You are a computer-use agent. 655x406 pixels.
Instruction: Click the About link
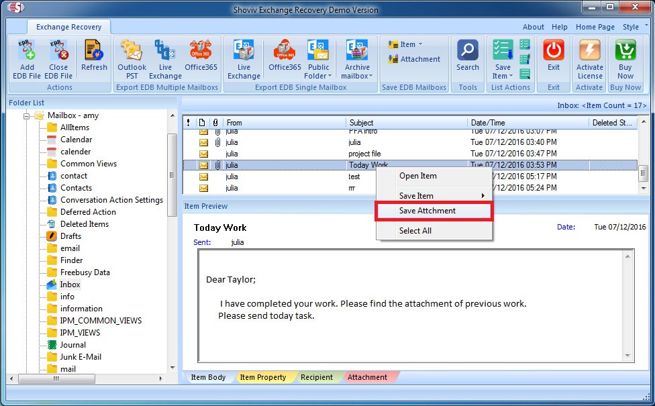pyautogui.click(x=534, y=27)
